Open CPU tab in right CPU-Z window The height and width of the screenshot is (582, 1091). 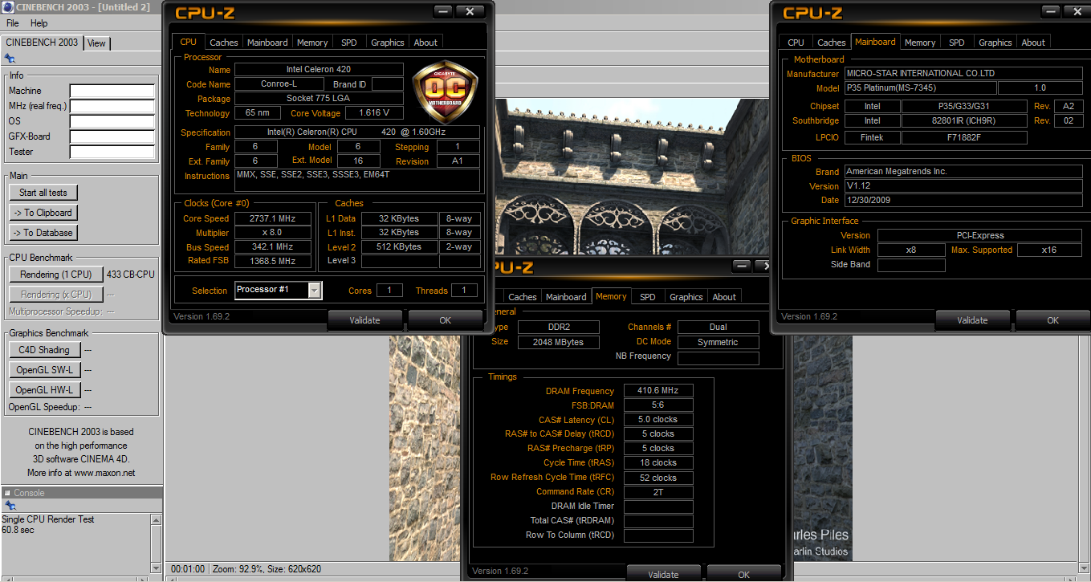coord(796,43)
